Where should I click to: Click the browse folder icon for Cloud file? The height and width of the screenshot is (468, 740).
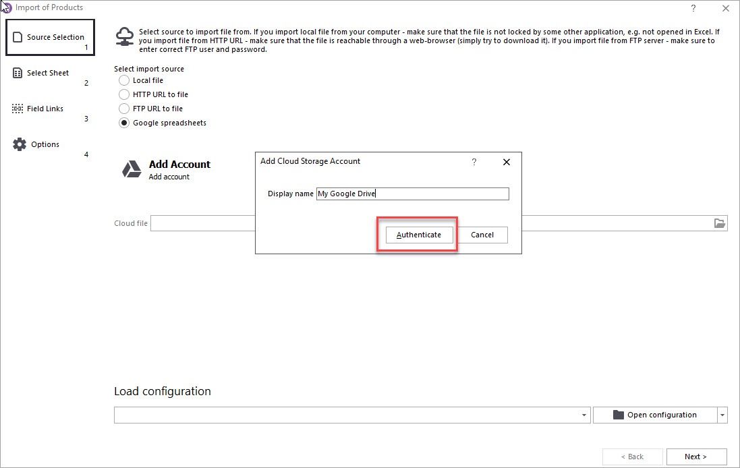(719, 223)
